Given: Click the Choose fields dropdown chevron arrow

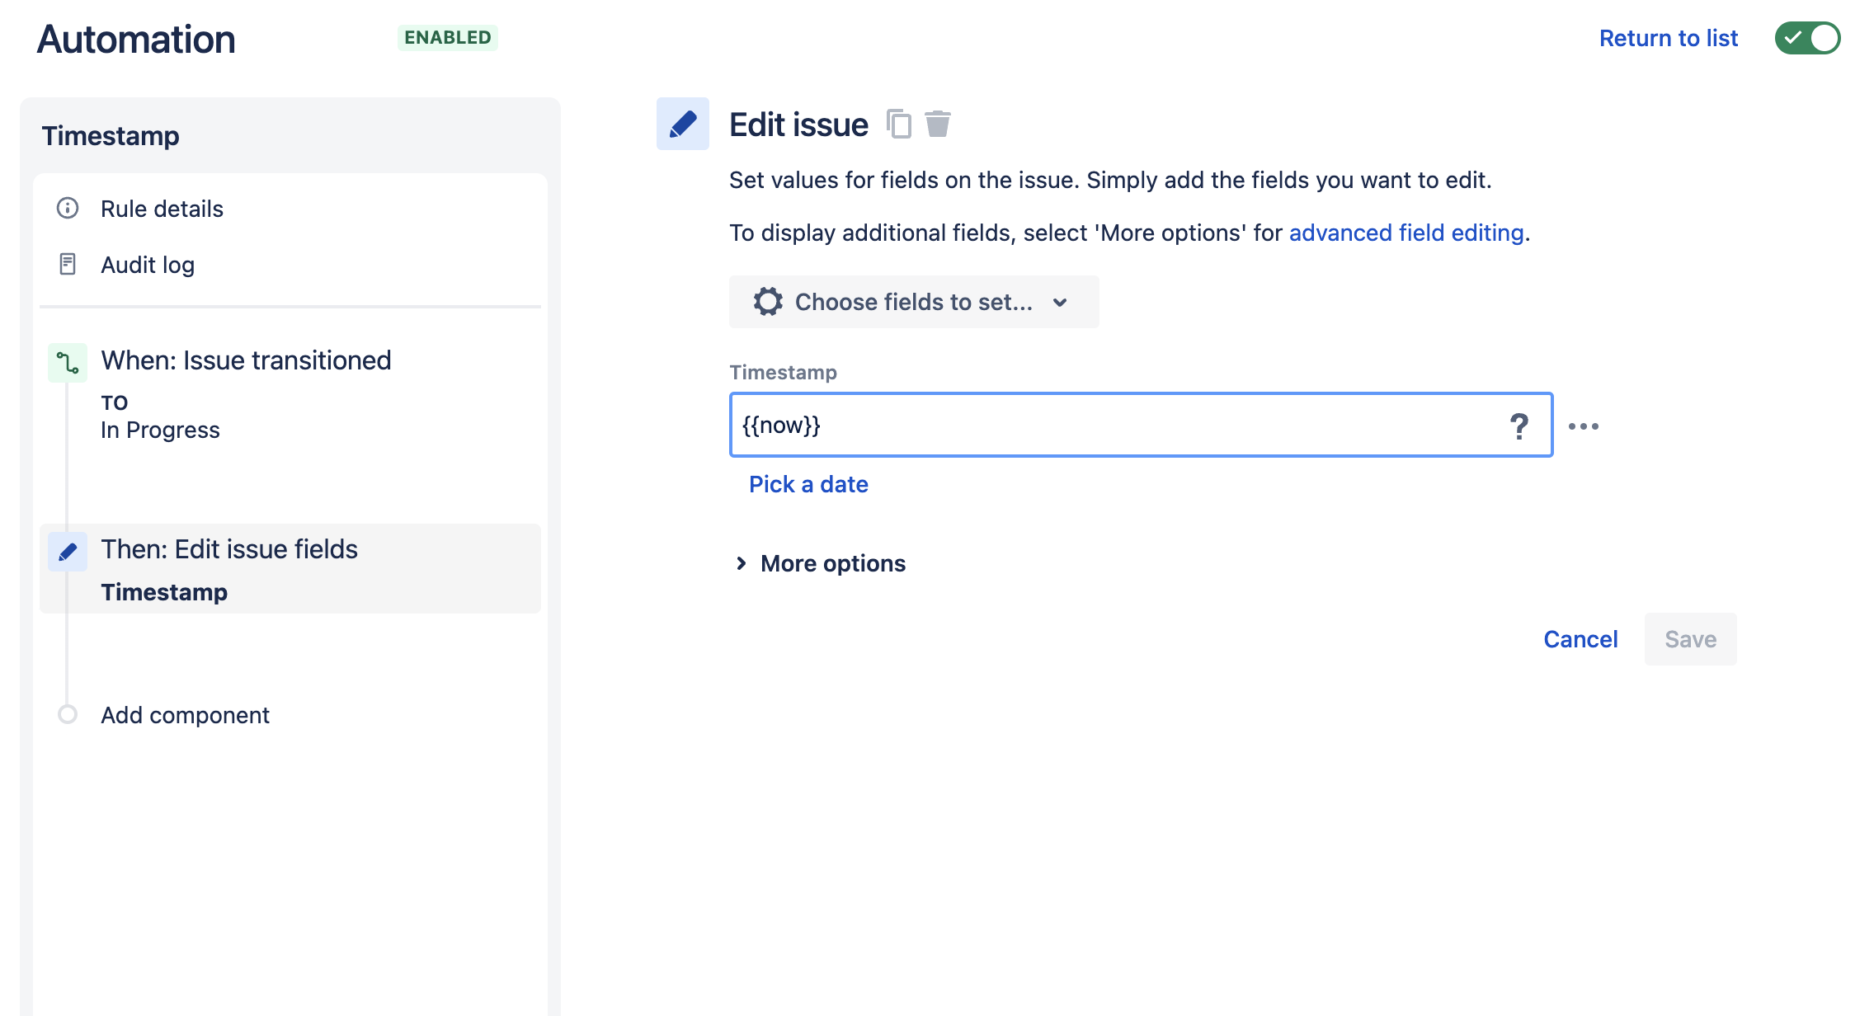Looking at the screenshot, I should [1061, 303].
